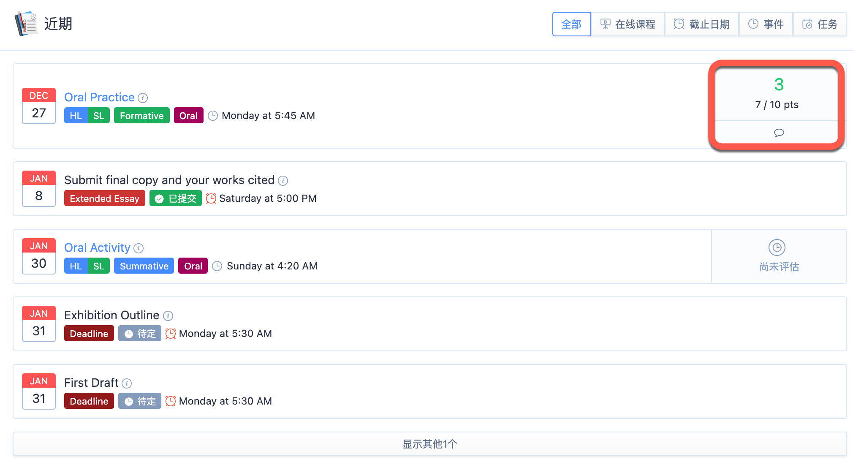Click JAN 30 calendar date icon
This screenshot has width=853, height=462.
click(x=39, y=256)
